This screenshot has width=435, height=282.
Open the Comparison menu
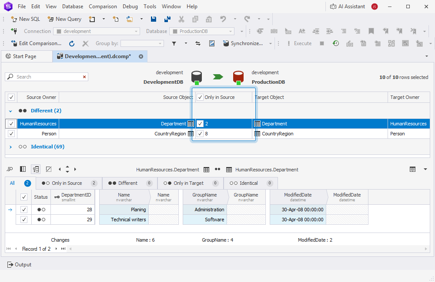pos(103,7)
